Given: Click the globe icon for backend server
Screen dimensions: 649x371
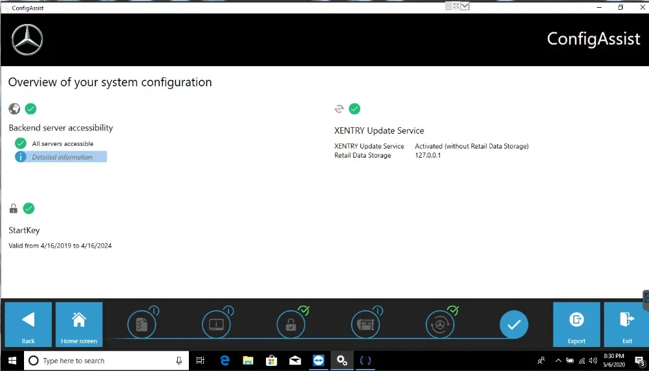Looking at the screenshot, I should (x=14, y=109).
